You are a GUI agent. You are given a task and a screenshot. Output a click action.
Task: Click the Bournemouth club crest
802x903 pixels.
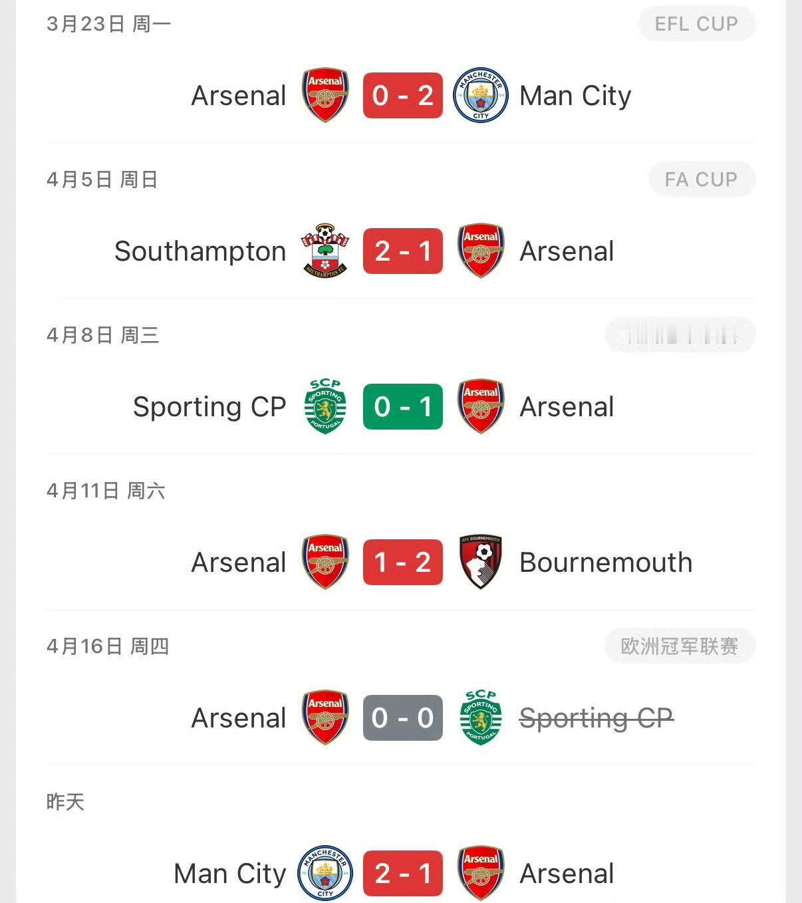click(x=480, y=562)
